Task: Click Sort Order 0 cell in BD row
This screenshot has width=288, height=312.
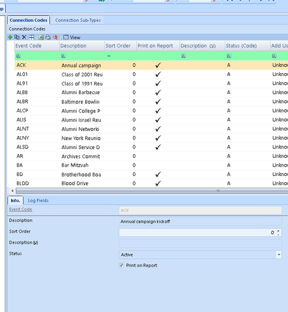Action: click(121, 175)
